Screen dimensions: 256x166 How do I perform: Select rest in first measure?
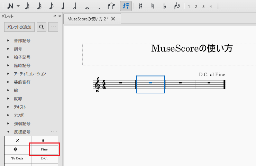(121, 83)
